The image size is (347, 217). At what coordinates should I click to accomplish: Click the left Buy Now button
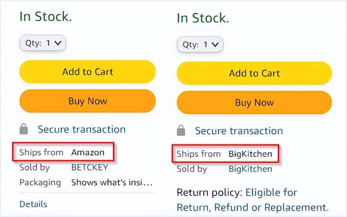pyautogui.click(x=87, y=101)
